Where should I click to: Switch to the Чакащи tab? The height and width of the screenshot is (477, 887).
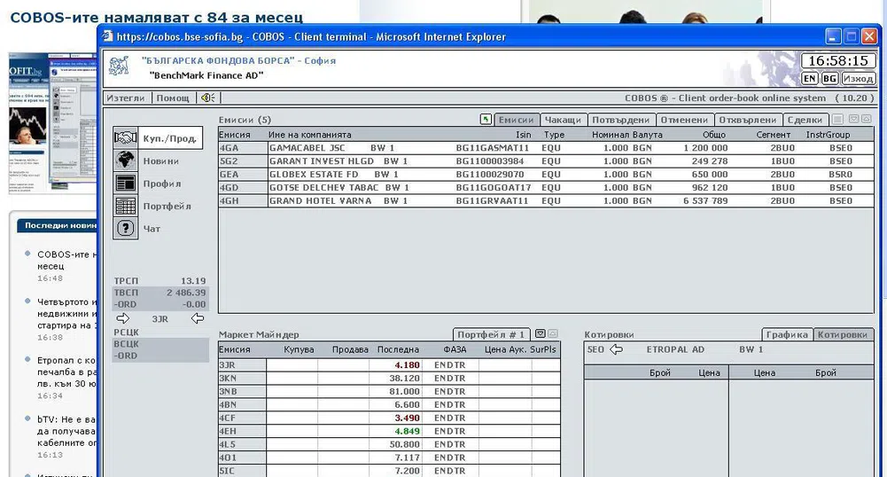click(562, 120)
